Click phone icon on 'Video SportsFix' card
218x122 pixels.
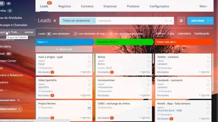tap(89, 80)
